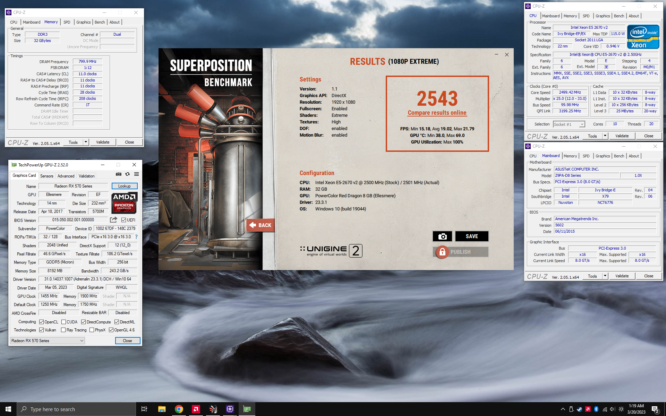Open the notification center icon
The width and height of the screenshot is (666, 416).
pyautogui.click(x=655, y=409)
